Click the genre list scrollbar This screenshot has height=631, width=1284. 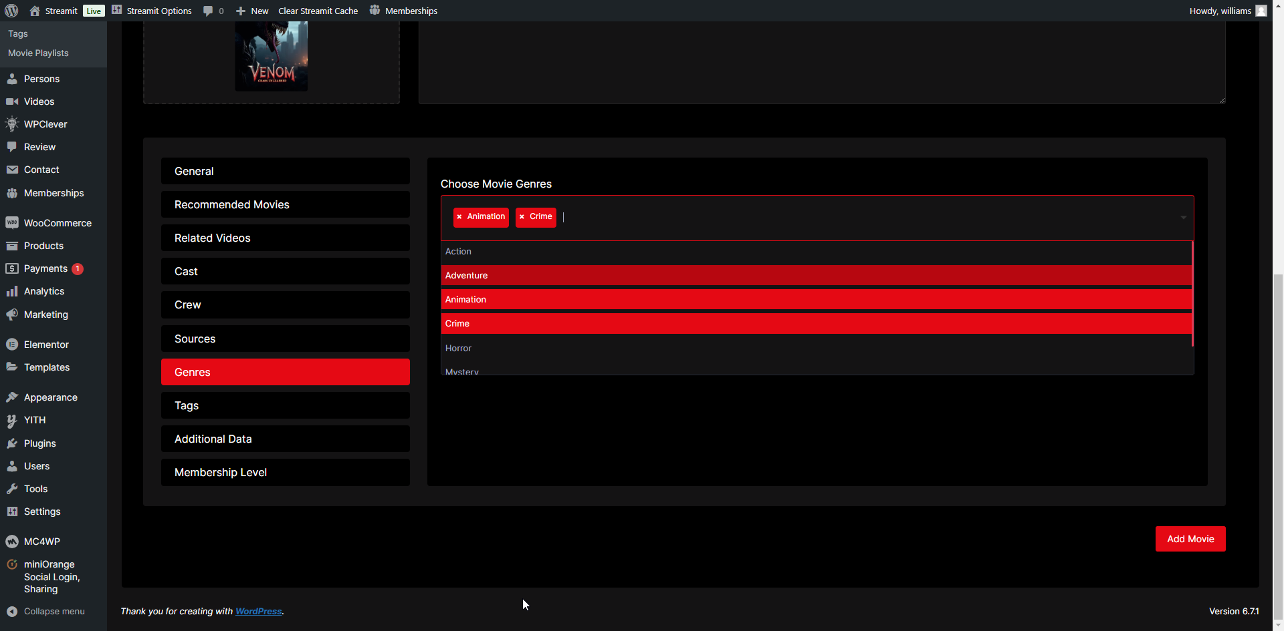coord(1192,294)
